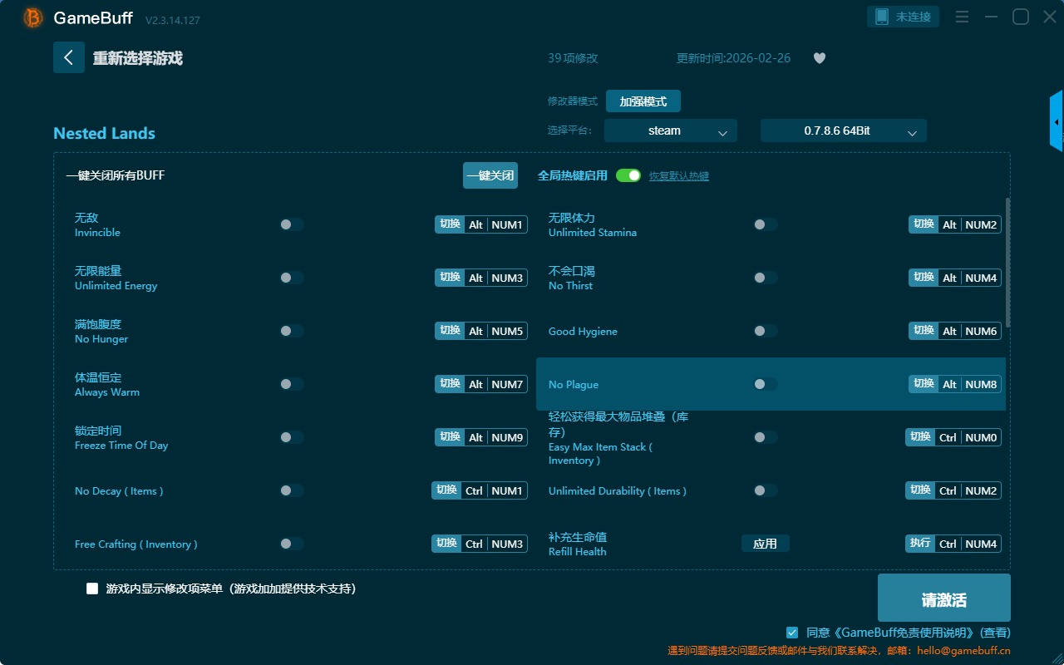This screenshot has width=1064, height=665.
Task: Enable the Unlimited Stamina toggle
Action: (x=766, y=224)
